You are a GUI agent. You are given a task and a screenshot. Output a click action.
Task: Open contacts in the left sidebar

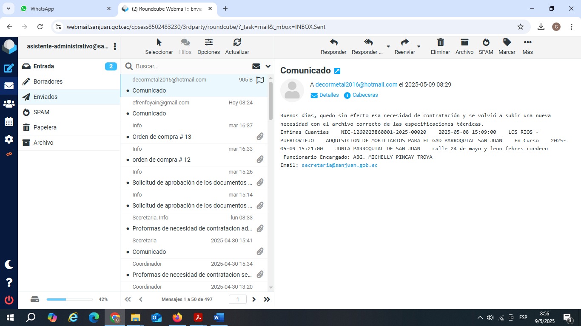[9, 104]
